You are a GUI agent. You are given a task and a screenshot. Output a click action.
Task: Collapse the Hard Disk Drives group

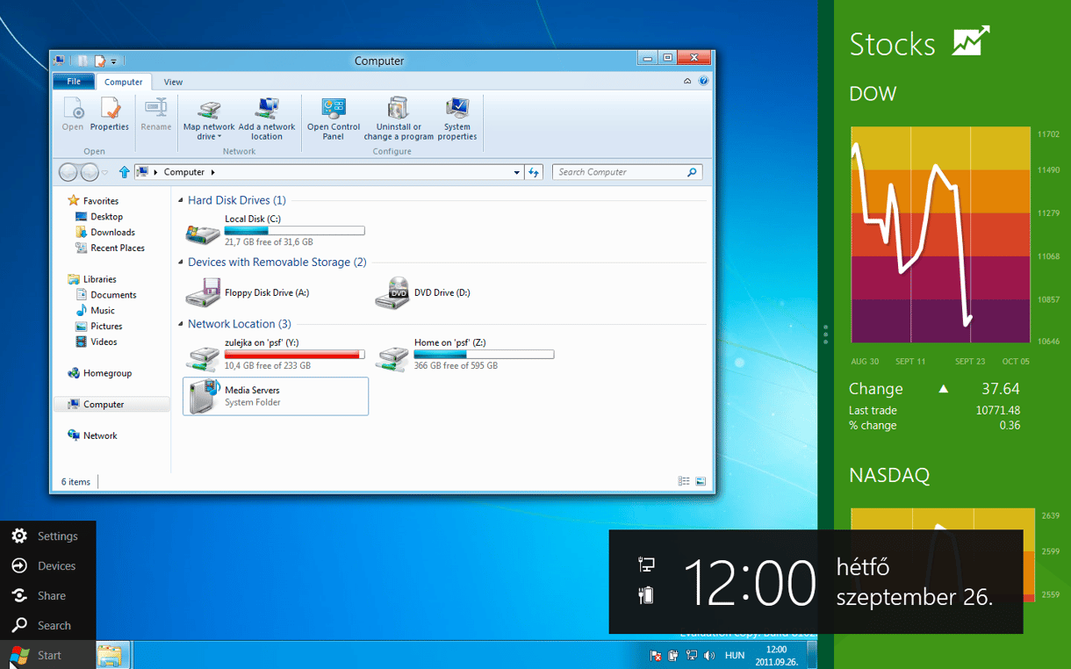click(181, 200)
